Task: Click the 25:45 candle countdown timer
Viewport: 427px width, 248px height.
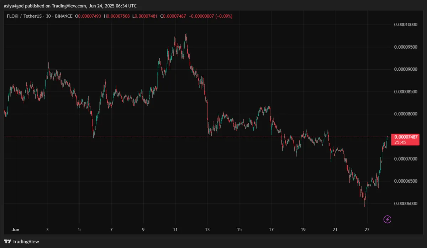Action: pyautogui.click(x=400, y=142)
